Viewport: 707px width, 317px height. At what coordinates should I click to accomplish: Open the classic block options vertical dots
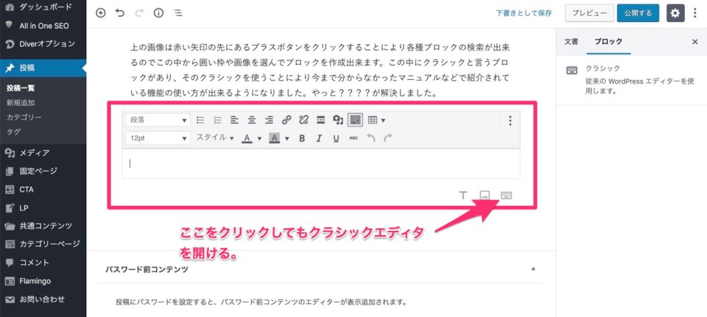[510, 120]
